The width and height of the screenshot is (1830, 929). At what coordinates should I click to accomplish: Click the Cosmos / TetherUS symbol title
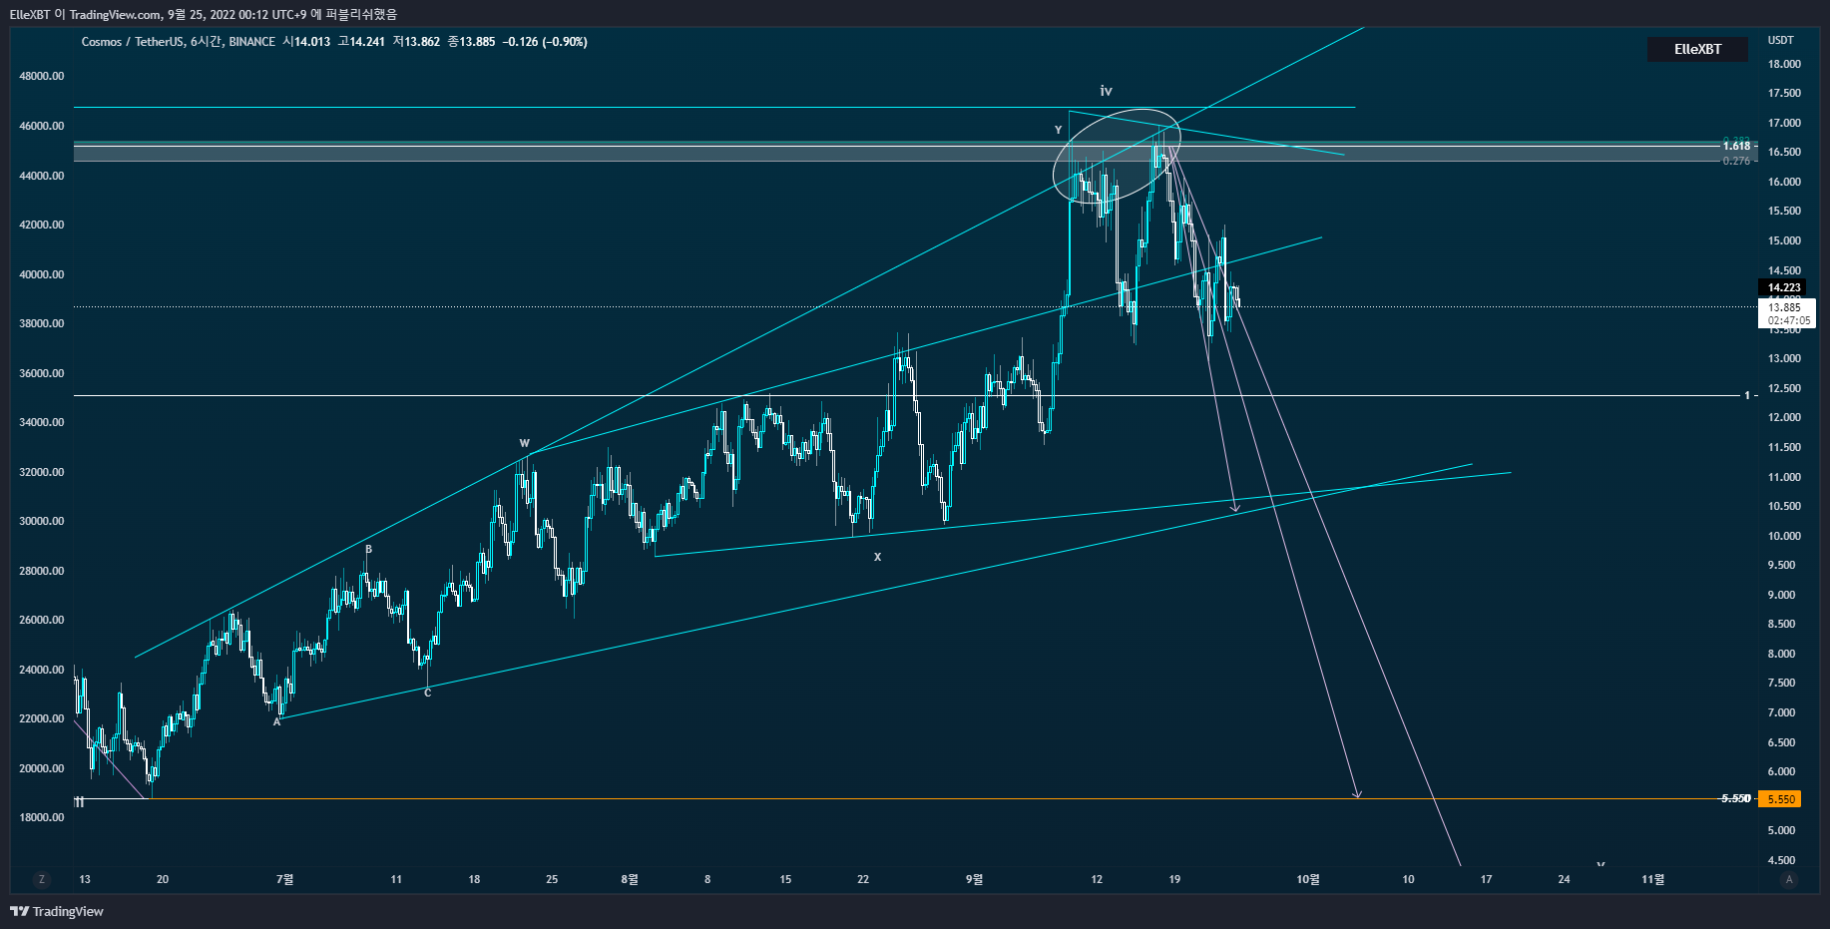(133, 42)
